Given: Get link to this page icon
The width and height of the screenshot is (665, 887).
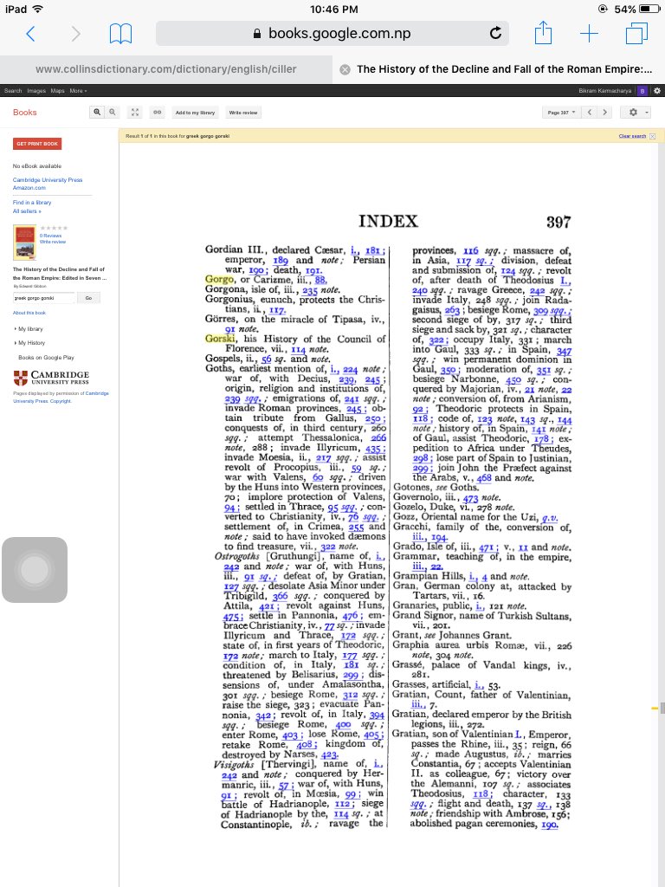Looking at the screenshot, I should [x=158, y=112].
